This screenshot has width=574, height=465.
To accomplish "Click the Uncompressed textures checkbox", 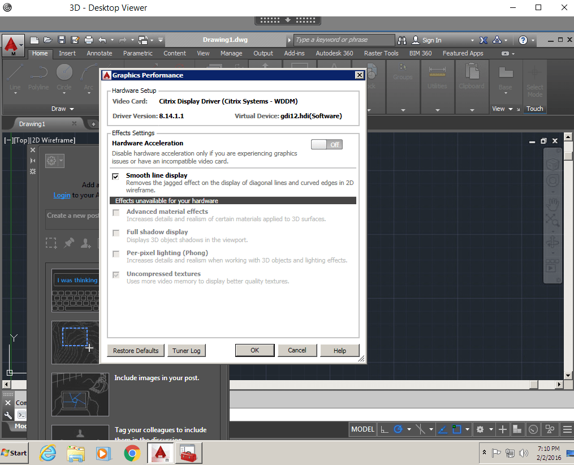I will click(x=116, y=275).
